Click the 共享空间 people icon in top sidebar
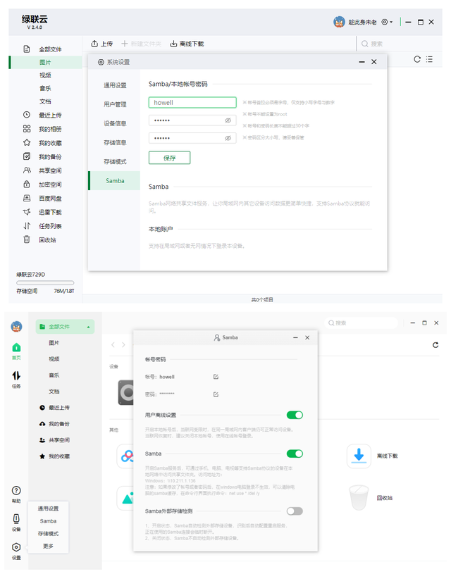Viewport: 451px width, 574px height. [x=27, y=170]
